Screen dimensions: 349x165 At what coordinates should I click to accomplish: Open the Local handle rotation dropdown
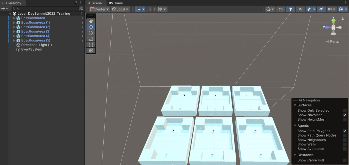coord(121,9)
